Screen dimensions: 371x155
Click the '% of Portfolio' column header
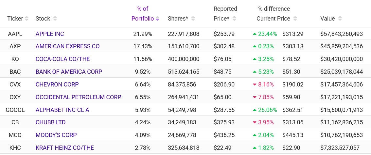point(143,13)
